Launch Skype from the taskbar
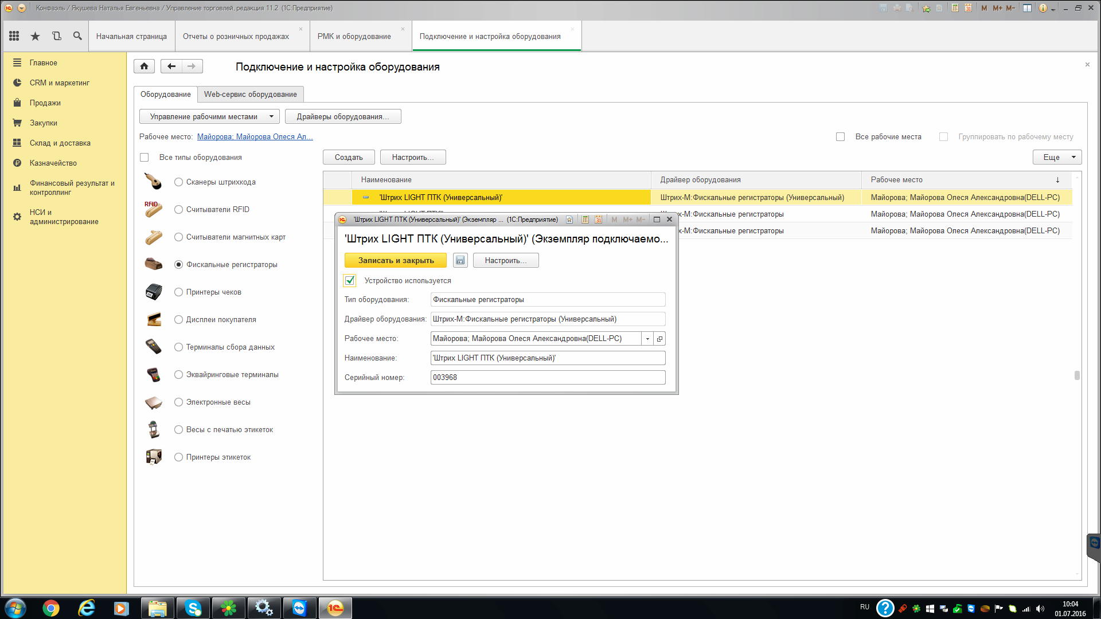Screen dimensions: 1101x619 click(193, 608)
